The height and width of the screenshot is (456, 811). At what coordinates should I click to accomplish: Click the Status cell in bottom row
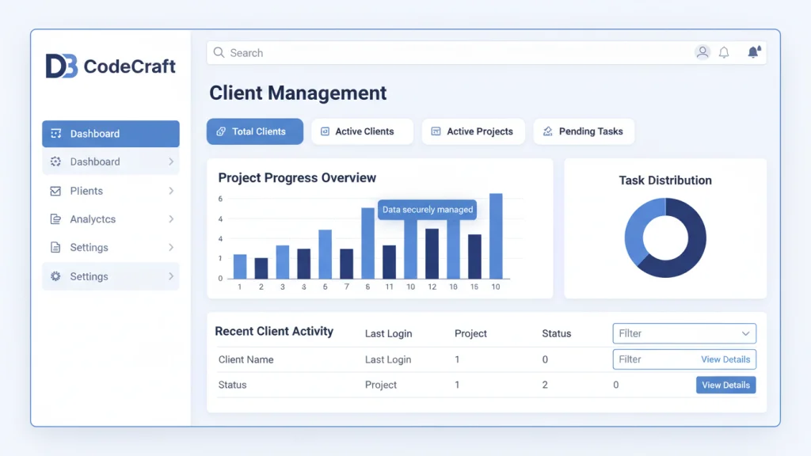232,385
